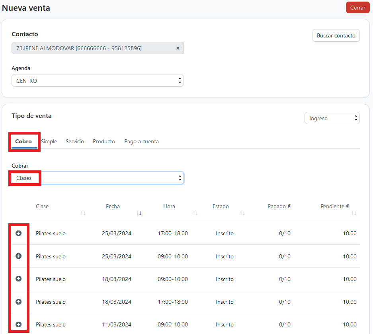Sort table by Hora column

point(195,213)
